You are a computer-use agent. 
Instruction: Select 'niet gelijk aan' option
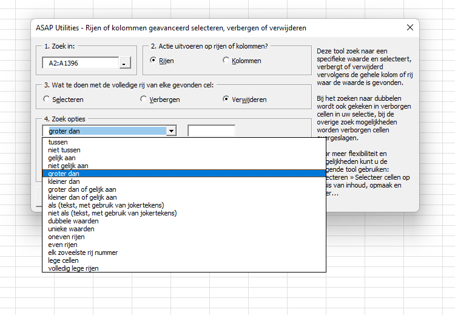coord(184,166)
